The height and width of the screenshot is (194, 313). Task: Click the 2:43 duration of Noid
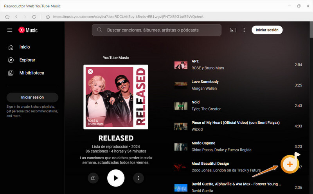pos(298,106)
